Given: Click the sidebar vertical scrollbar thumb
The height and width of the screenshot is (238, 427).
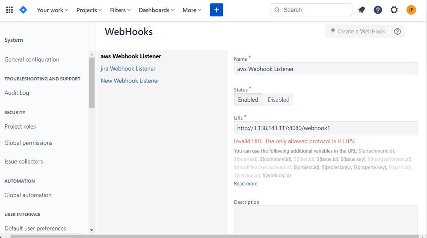Looking at the screenshot, I should click(92, 82).
